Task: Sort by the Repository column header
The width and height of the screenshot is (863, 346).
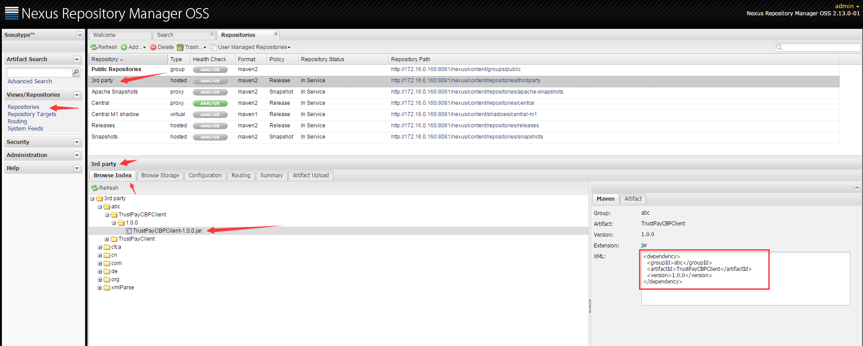Action: (128, 59)
